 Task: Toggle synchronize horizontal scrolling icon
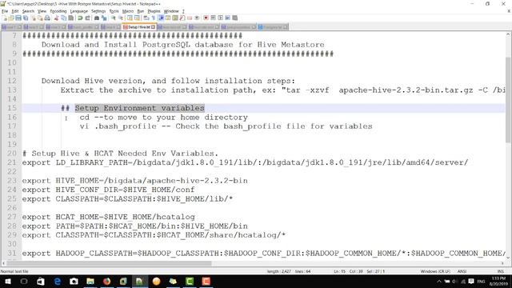tap(137, 18)
